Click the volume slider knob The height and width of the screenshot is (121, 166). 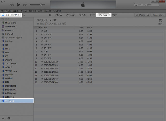click(41, 5)
